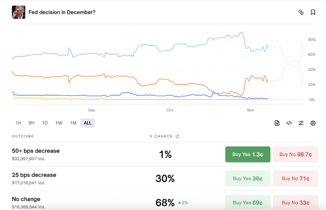This screenshot has width=326, height=210.
Task: Click the Fed chair avatar thumbnail
Action: [x=18, y=12]
